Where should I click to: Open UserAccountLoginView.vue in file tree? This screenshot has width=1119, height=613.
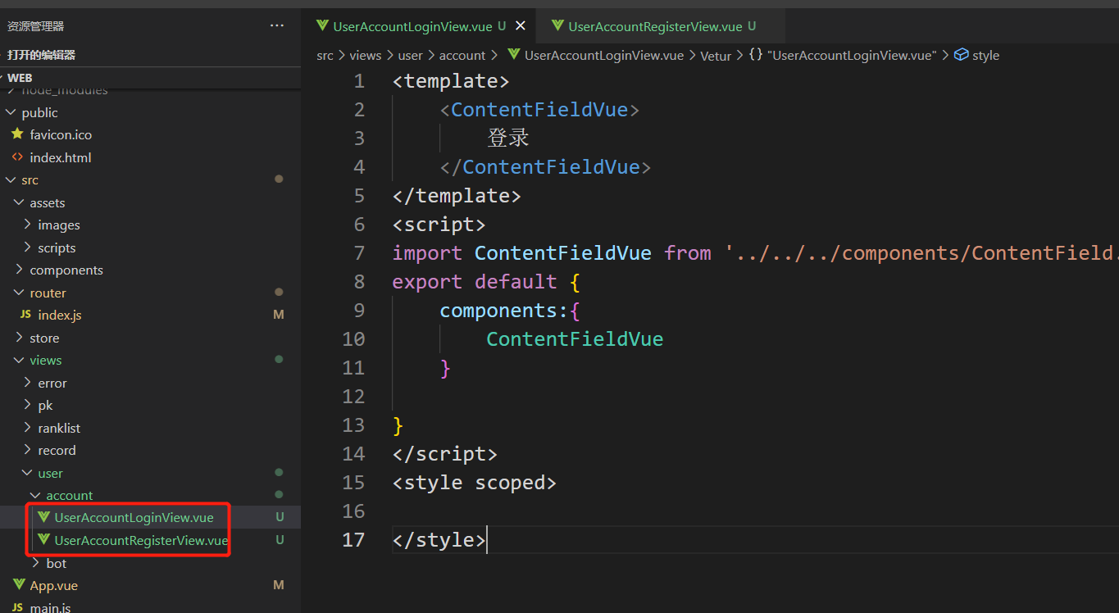[x=134, y=518]
